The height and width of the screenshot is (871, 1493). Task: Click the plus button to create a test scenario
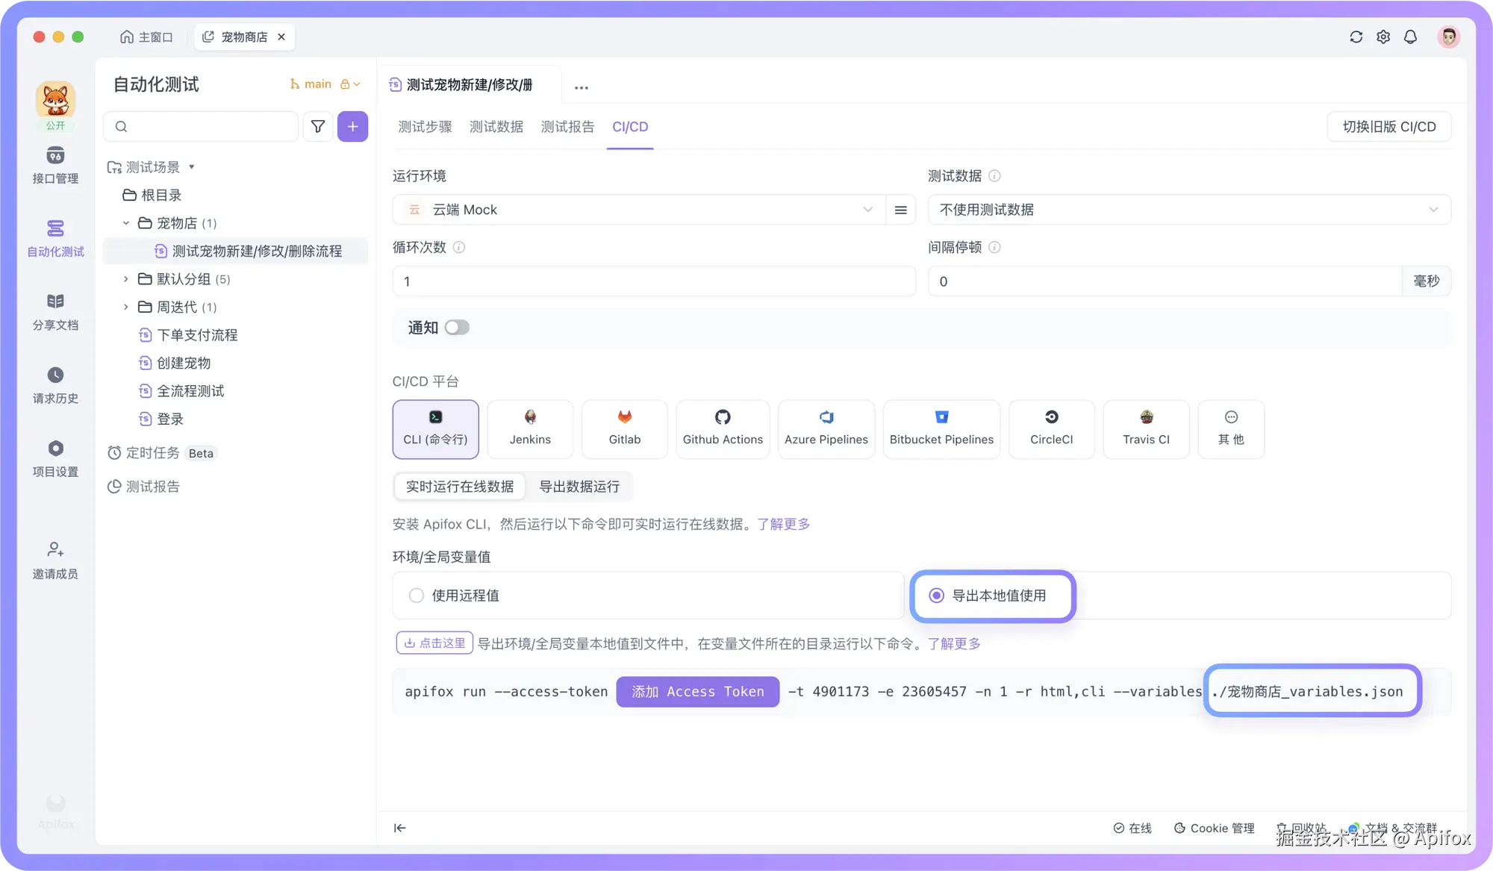[352, 126]
